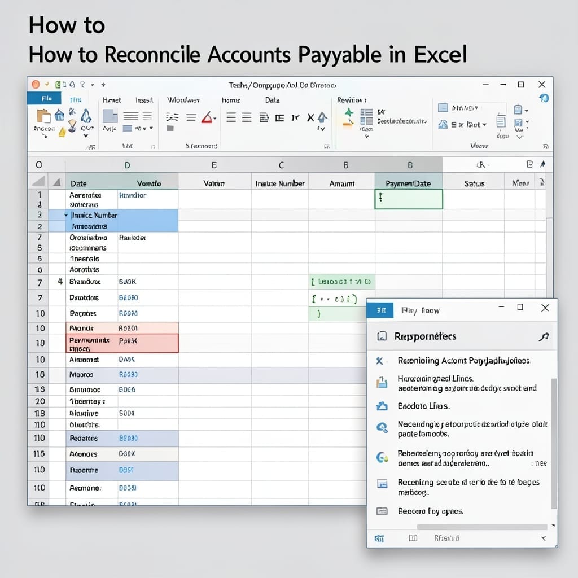The height and width of the screenshot is (578, 578).
Task: Click the large blue cell block icon
Action: click(110, 116)
